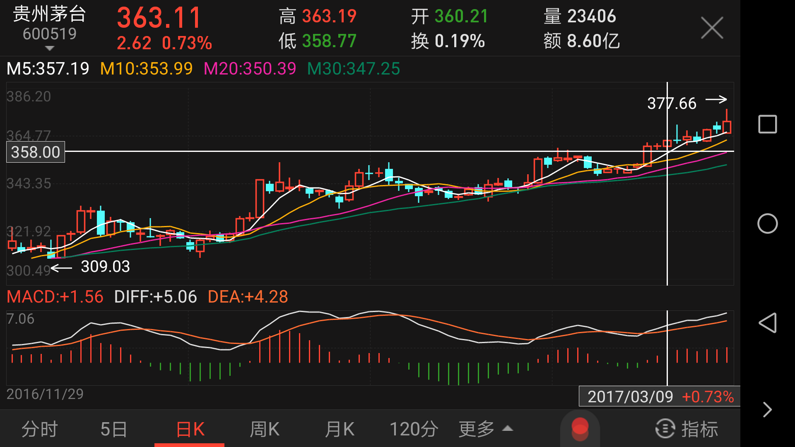Tap the 377.66 high price marker
Screen dimensions: 795x447
(x=672, y=103)
